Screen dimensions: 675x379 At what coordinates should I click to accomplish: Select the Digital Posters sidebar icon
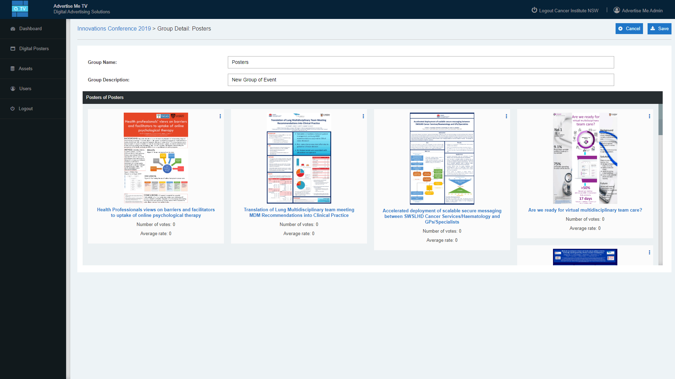point(13,48)
